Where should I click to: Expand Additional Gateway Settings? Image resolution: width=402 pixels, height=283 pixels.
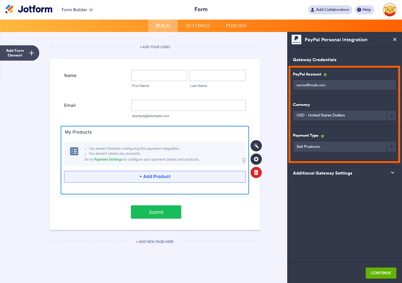tap(344, 173)
